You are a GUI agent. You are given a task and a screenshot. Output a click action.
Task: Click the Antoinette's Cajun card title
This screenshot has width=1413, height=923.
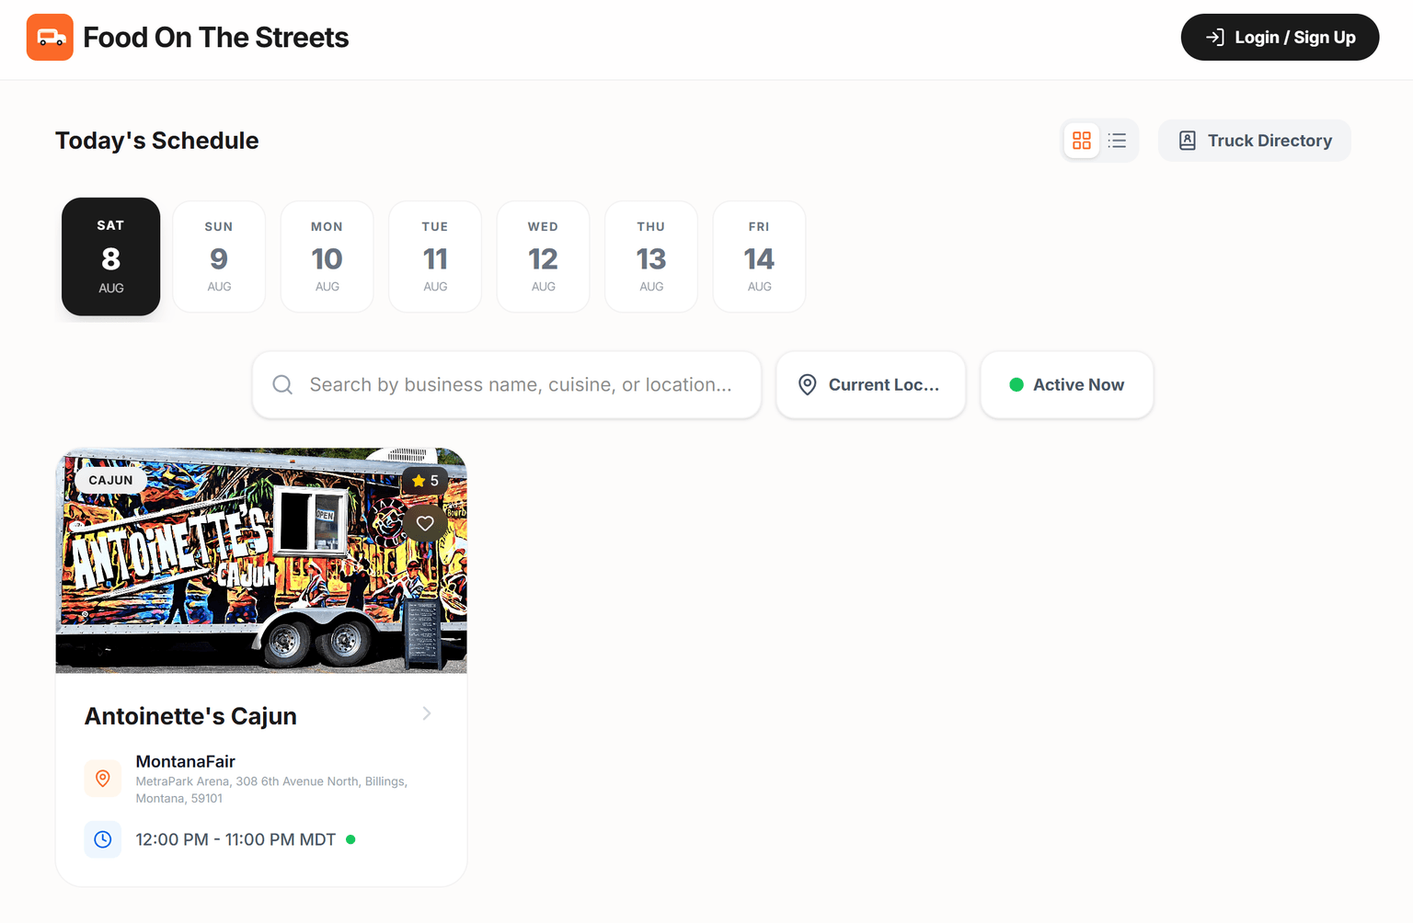[190, 716]
